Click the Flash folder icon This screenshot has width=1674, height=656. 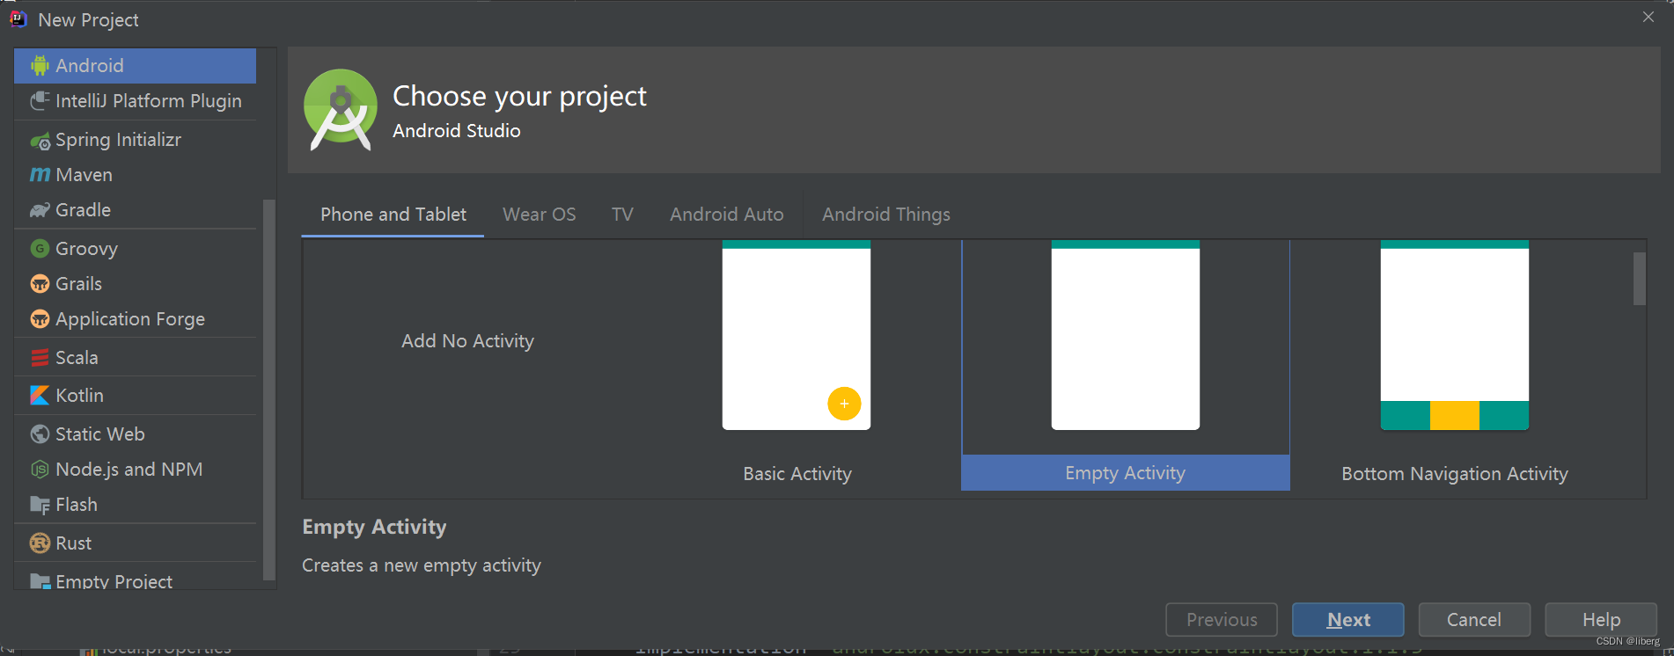point(40,505)
